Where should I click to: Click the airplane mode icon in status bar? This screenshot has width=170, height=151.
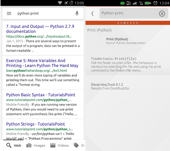pyautogui.click(x=66, y=3)
